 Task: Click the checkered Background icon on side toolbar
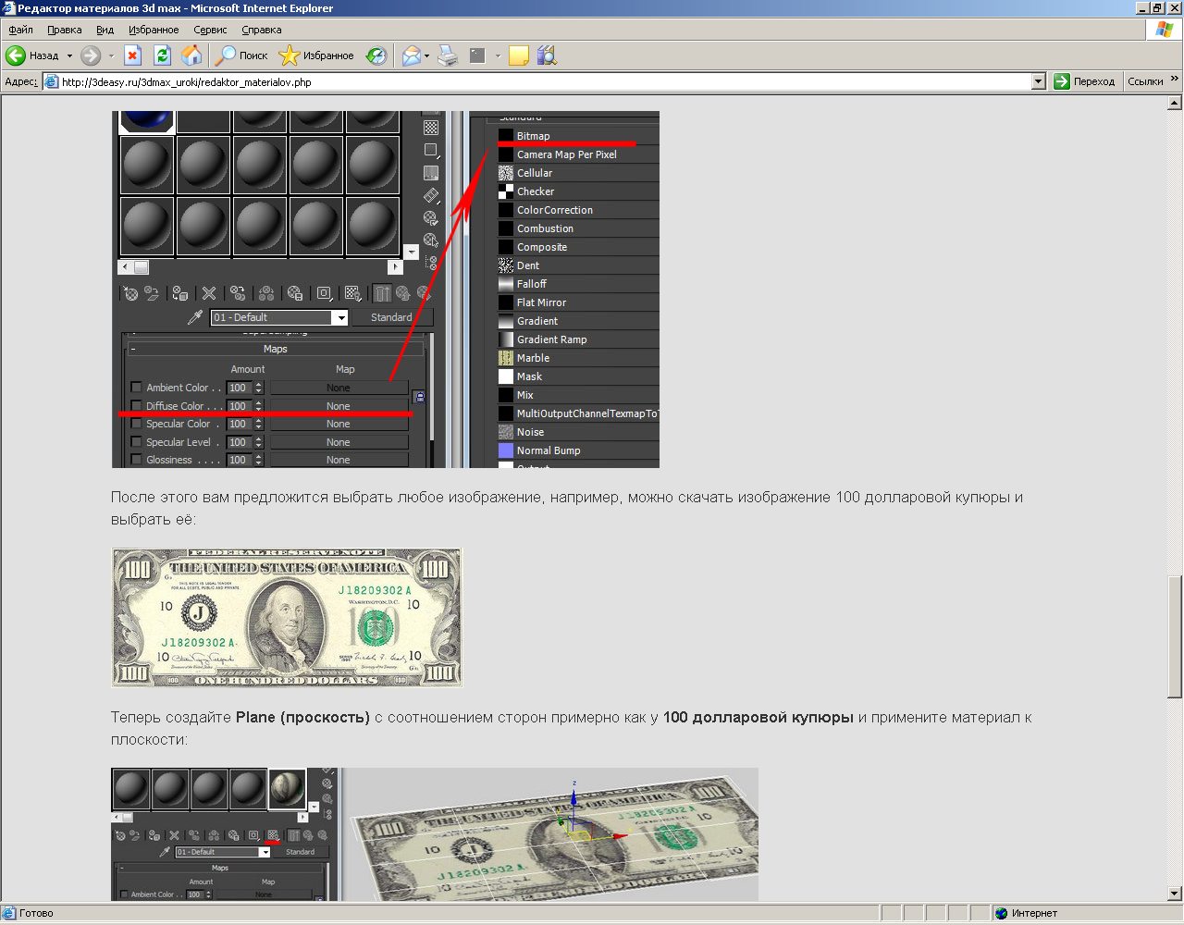(431, 128)
